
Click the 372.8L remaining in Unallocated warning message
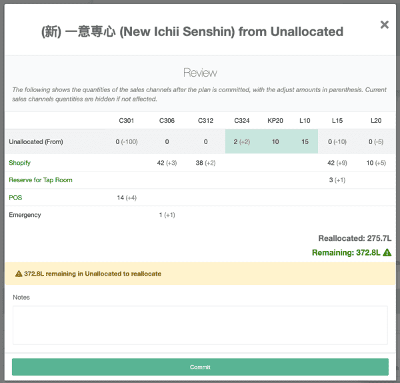[x=93, y=274]
